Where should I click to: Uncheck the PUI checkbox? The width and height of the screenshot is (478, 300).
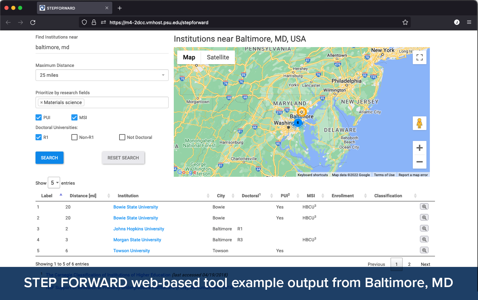click(x=39, y=117)
